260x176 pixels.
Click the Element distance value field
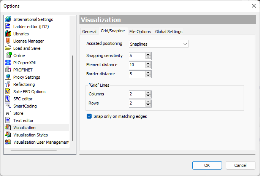pyautogui.click(x=137, y=65)
